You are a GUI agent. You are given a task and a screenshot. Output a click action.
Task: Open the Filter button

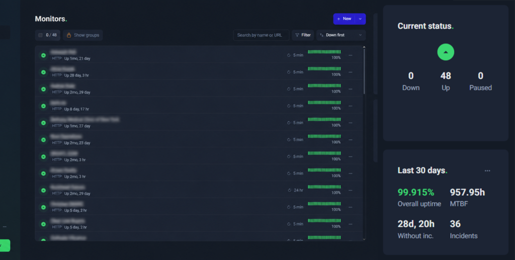pyautogui.click(x=303, y=35)
